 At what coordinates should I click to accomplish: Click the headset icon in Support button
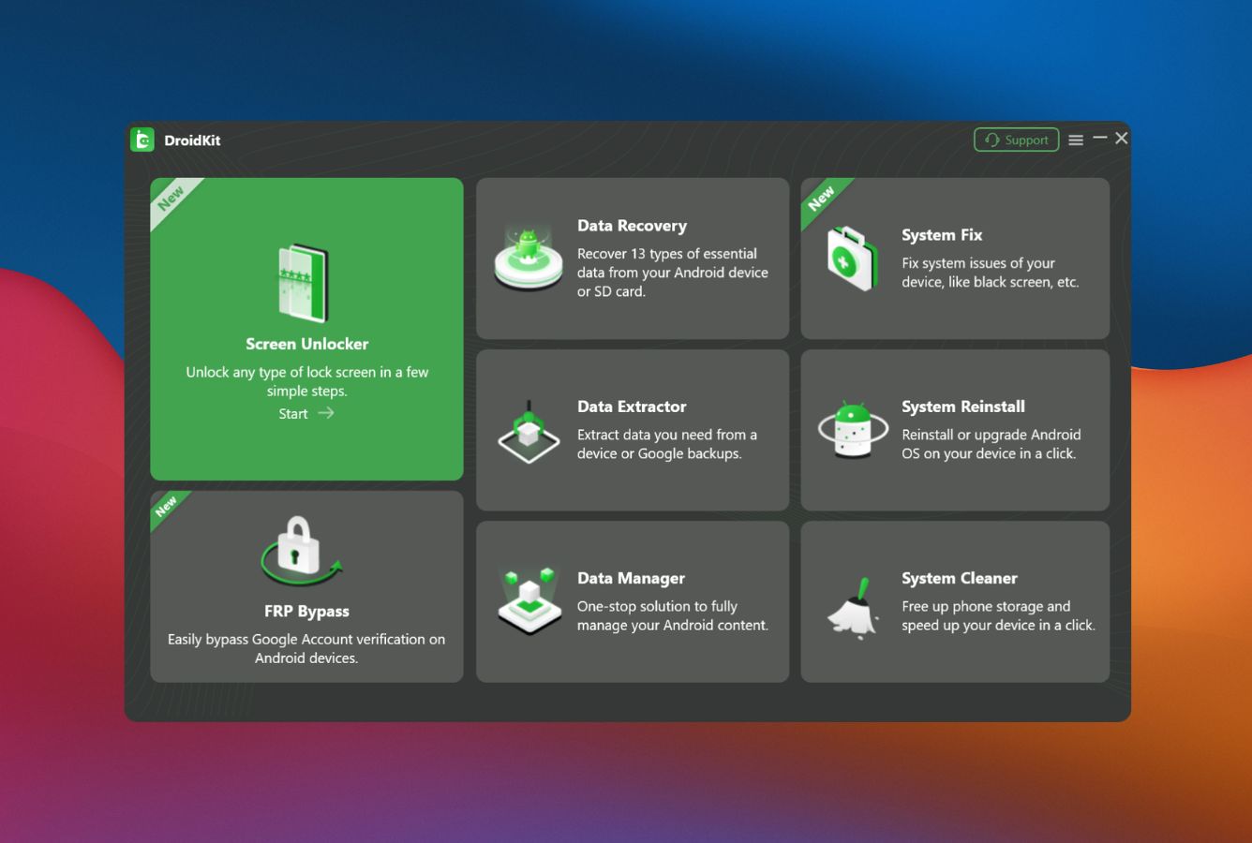coord(992,140)
